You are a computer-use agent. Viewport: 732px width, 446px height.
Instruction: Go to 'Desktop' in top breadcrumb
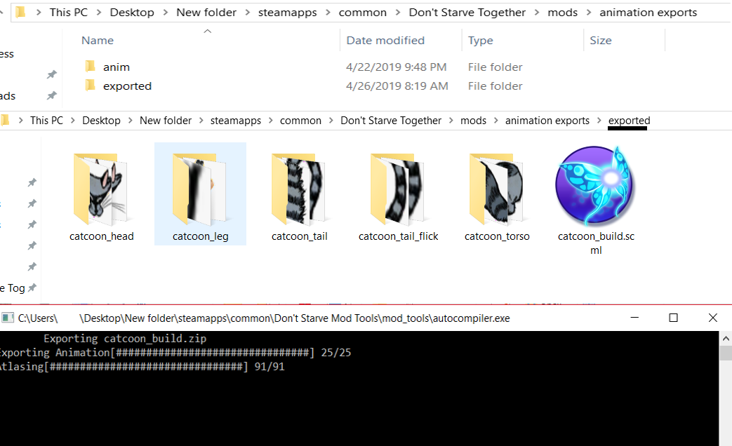tap(132, 13)
